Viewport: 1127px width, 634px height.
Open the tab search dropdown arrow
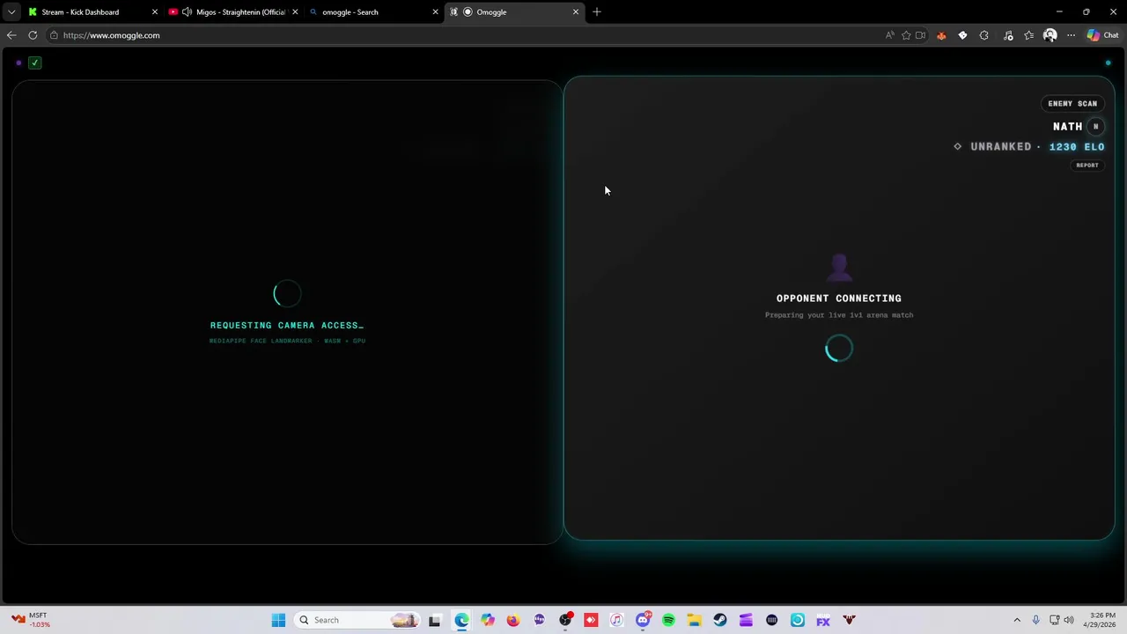(x=11, y=12)
